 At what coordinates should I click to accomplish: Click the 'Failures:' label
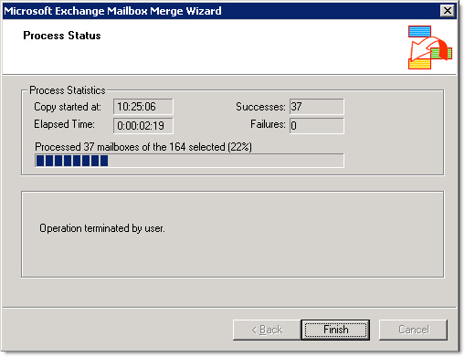[268, 124]
